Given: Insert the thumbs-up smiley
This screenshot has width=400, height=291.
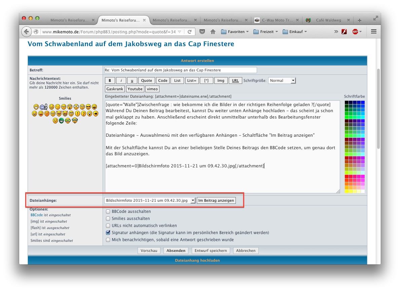Looking at the screenshot, I should [x=44, y=107].
